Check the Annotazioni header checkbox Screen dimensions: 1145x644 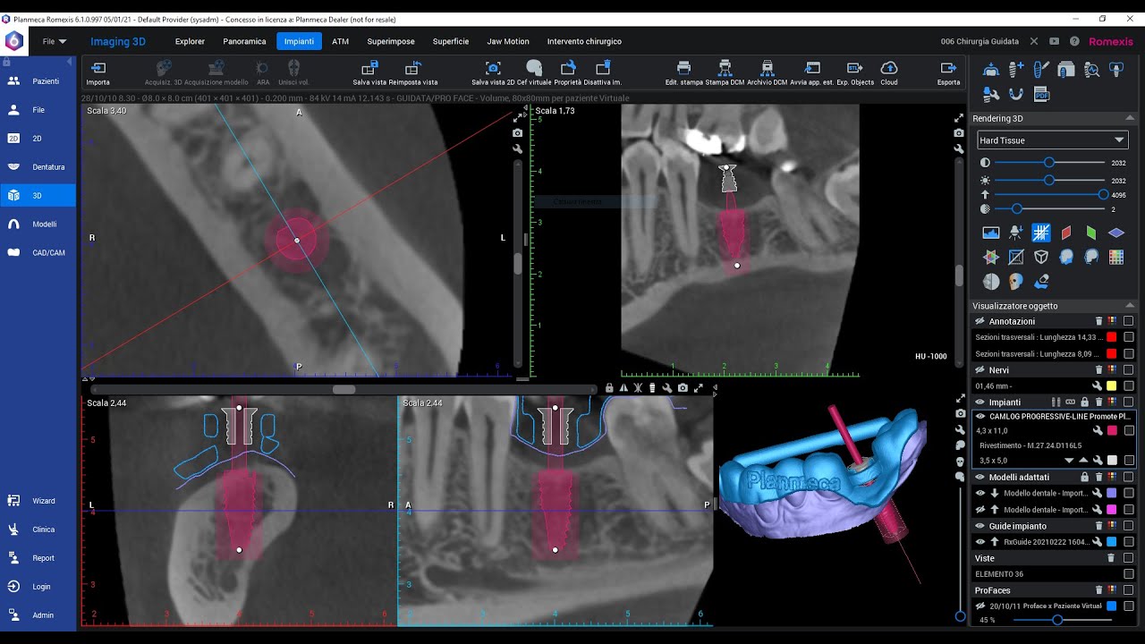(1129, 321)
